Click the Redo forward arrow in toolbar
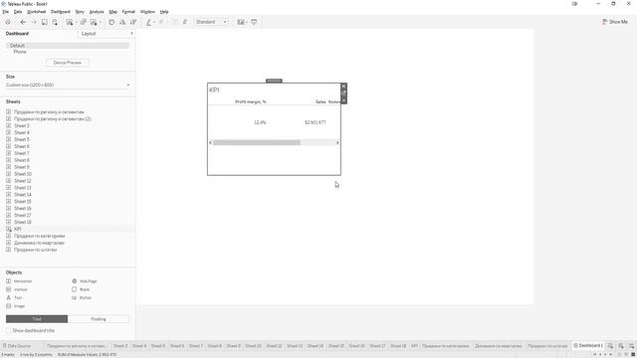The image size is (637, 358). click(x=34, y=22)
